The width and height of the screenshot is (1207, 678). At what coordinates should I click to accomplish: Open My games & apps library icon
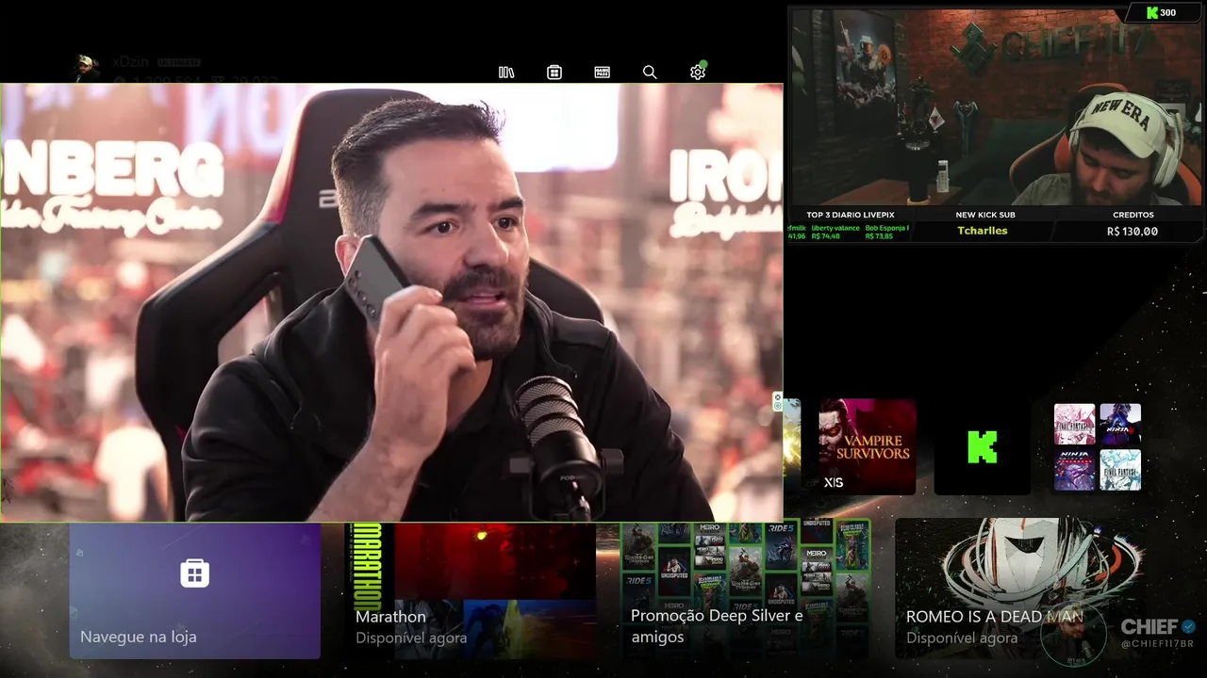pyautogui.click(x=506, y=73)
